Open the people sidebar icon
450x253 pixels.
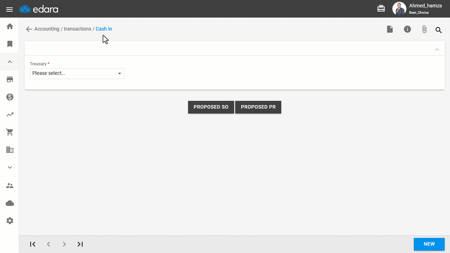click(10, 186)
